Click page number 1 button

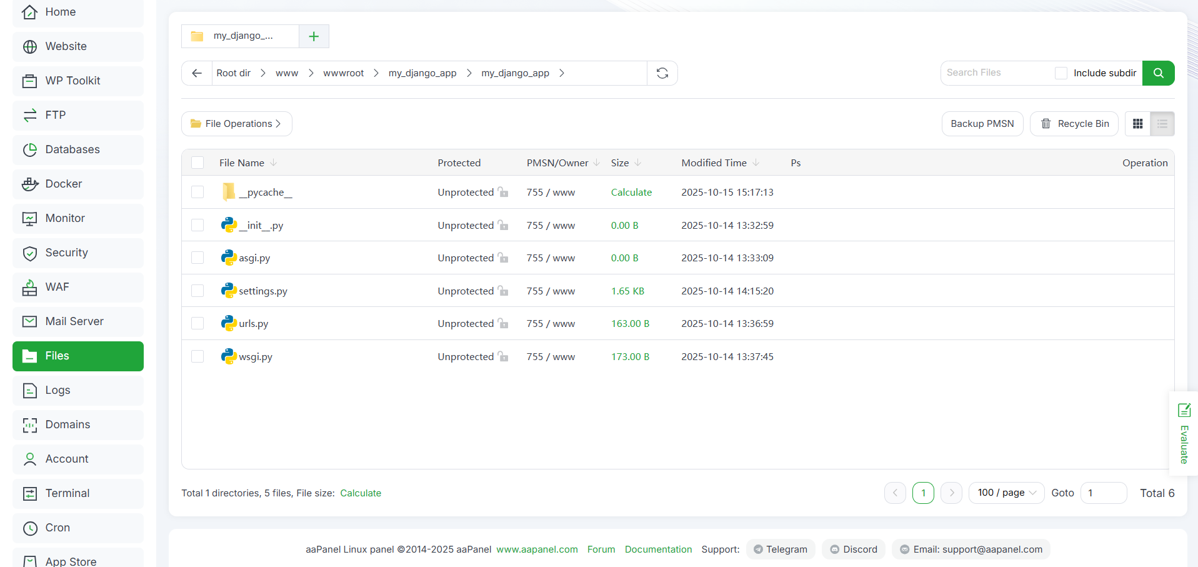pyautogui.click(x=923, y=493)
